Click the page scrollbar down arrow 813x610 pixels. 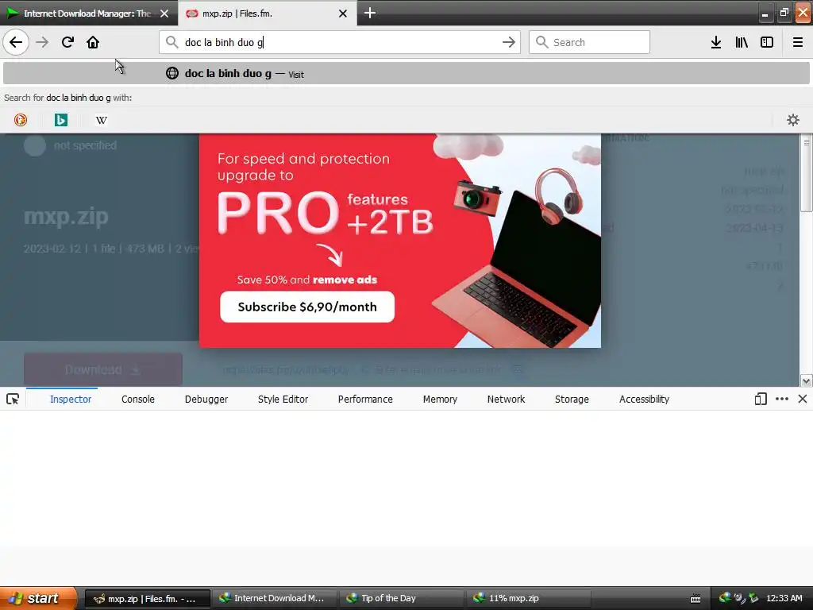[x=807, y=380]
